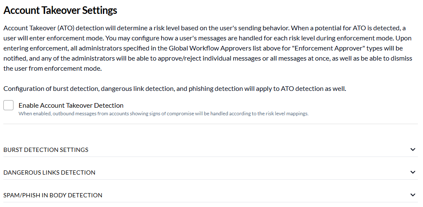Click the 'Enable Account Takeover Detection' label text

[71, 105]
